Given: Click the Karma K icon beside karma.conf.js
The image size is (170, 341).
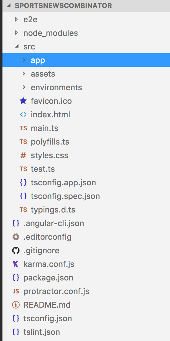Looking at the screenshot, I should point(16,264).
